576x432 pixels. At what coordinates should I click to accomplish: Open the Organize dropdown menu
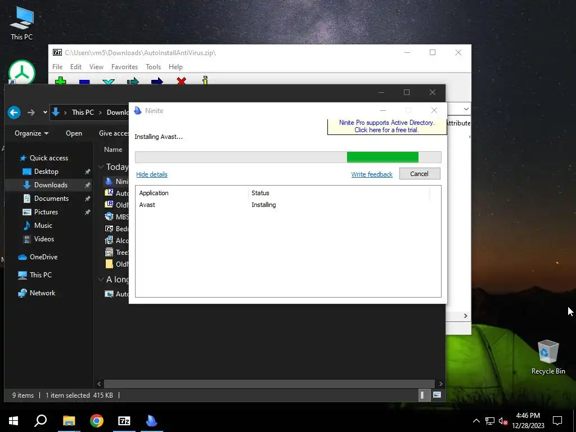(x=31, y=133)
